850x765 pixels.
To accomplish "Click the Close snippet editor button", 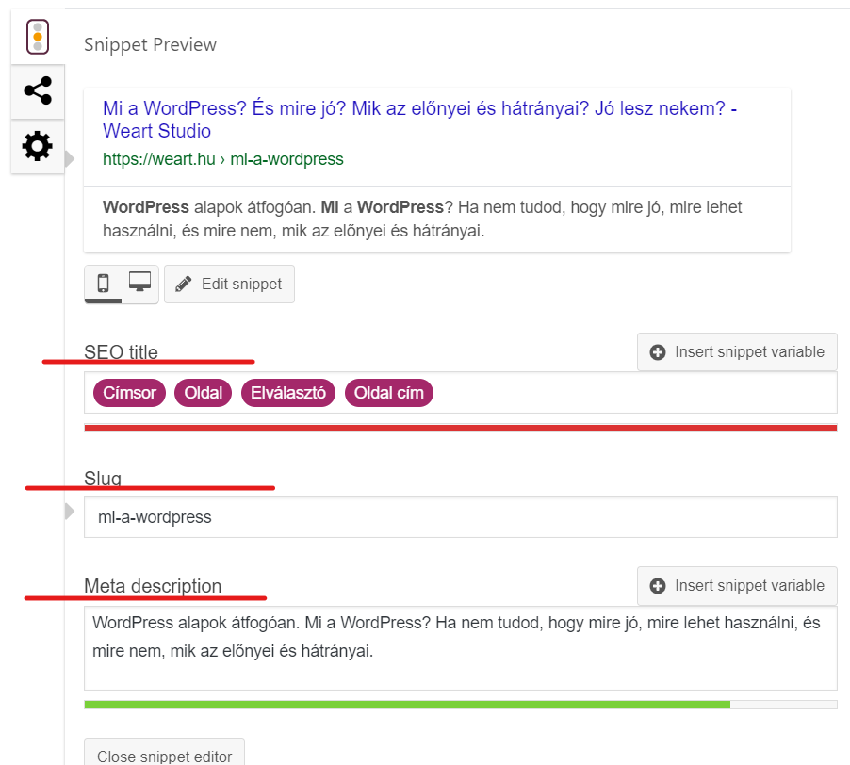I will click(164, 756).
